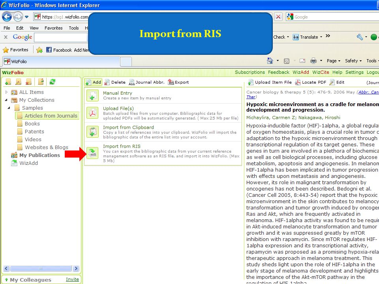
Task: Collapse the Samples folder node
Action: (9, 108)
